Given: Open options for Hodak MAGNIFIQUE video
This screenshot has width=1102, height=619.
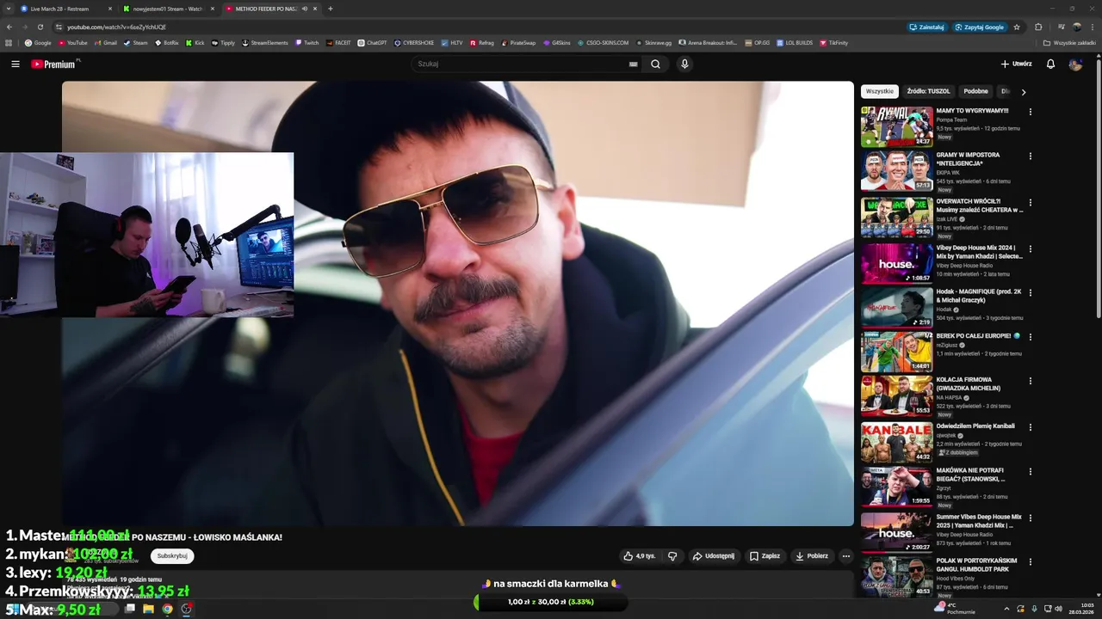Looking at the screenshot, I should pos(1030,292).
